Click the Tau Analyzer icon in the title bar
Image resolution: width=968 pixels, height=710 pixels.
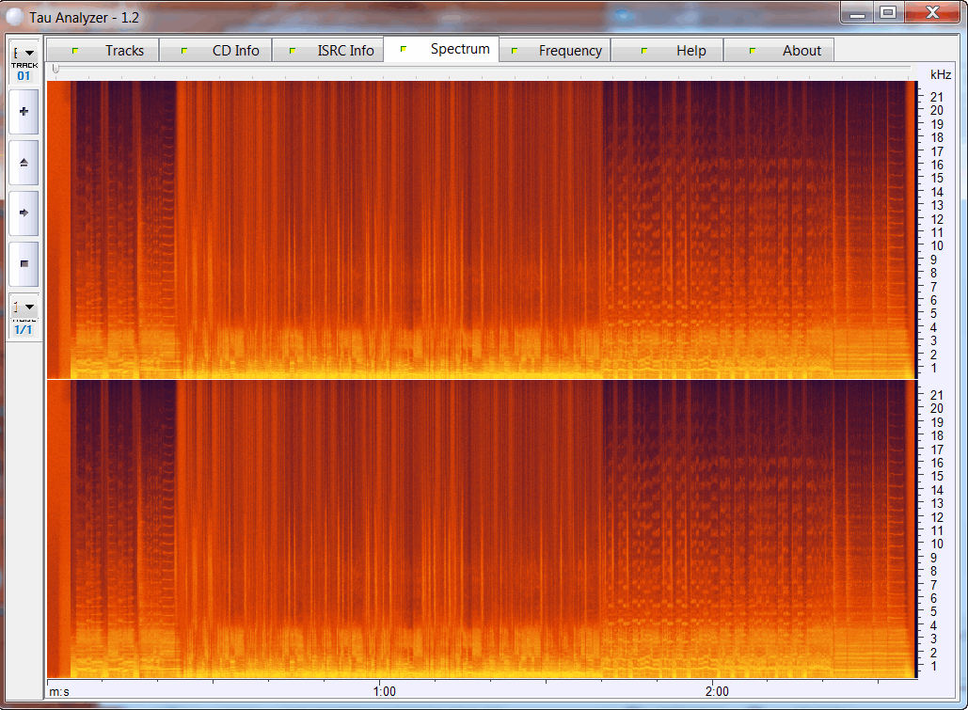[15, 18]
